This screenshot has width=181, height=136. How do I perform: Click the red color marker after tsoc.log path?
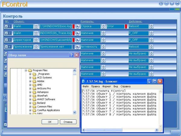73,27
